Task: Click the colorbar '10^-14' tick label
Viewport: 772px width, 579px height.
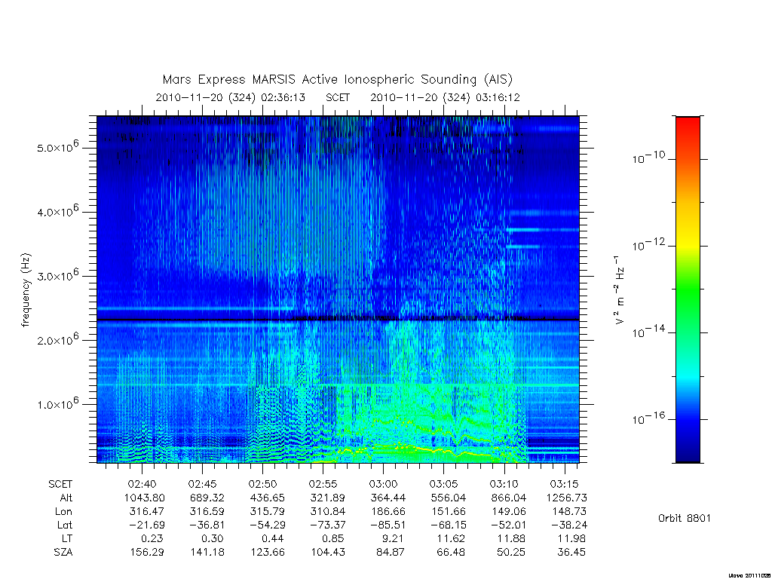Action: click(648, 332)
